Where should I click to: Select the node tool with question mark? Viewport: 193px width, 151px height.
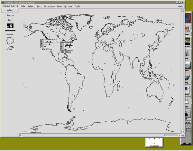coord(10,26)
